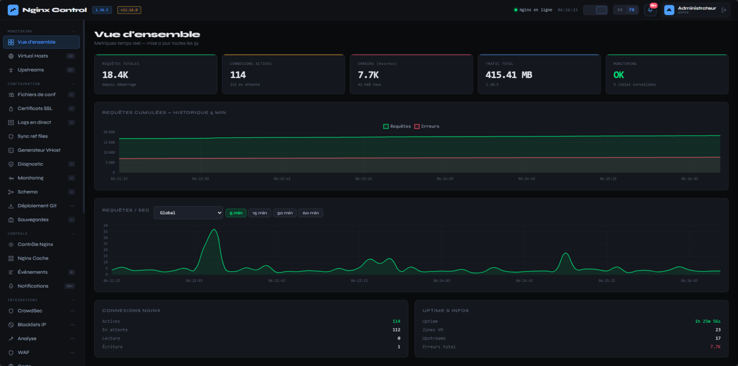
Task: Toggle the theme switch in header
Action: (595, 10)
